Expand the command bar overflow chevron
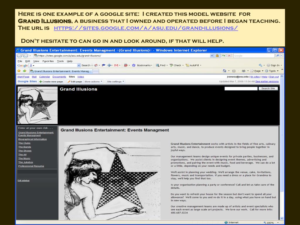Image resolution: width=300 pixels, height=225 pixels. (282, 70)
